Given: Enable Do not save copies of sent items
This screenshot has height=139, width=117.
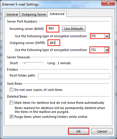Looking at the screenshot, I should (x=11, y=90).
